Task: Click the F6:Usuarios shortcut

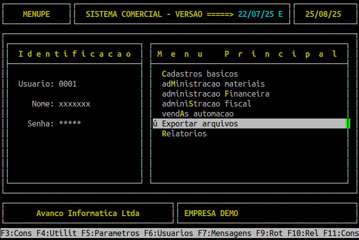Action: (x=168, y=234)
